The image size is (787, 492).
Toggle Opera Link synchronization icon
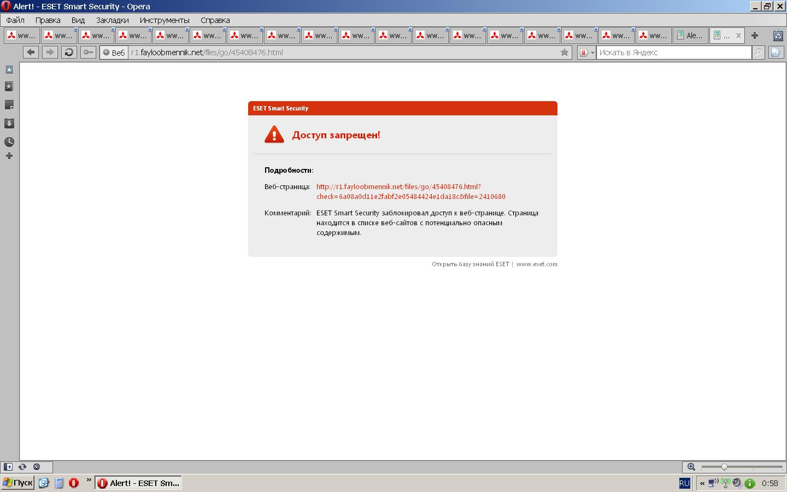pyautogui.click(x=22, y=467)
